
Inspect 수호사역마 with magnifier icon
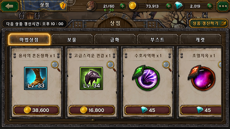167,66
